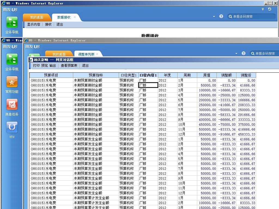This screenshot has height=209, width=279.
Task: Click 调整额 column header
Action: point(226,75)
